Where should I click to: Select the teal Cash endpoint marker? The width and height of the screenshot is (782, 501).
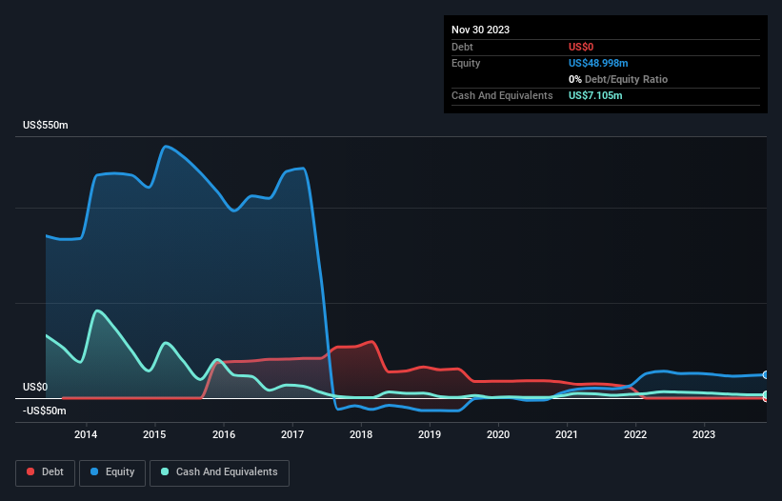(x=766, y=395)
